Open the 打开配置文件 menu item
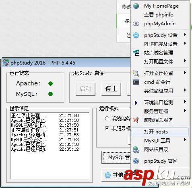192x188 pixels. 160,62
